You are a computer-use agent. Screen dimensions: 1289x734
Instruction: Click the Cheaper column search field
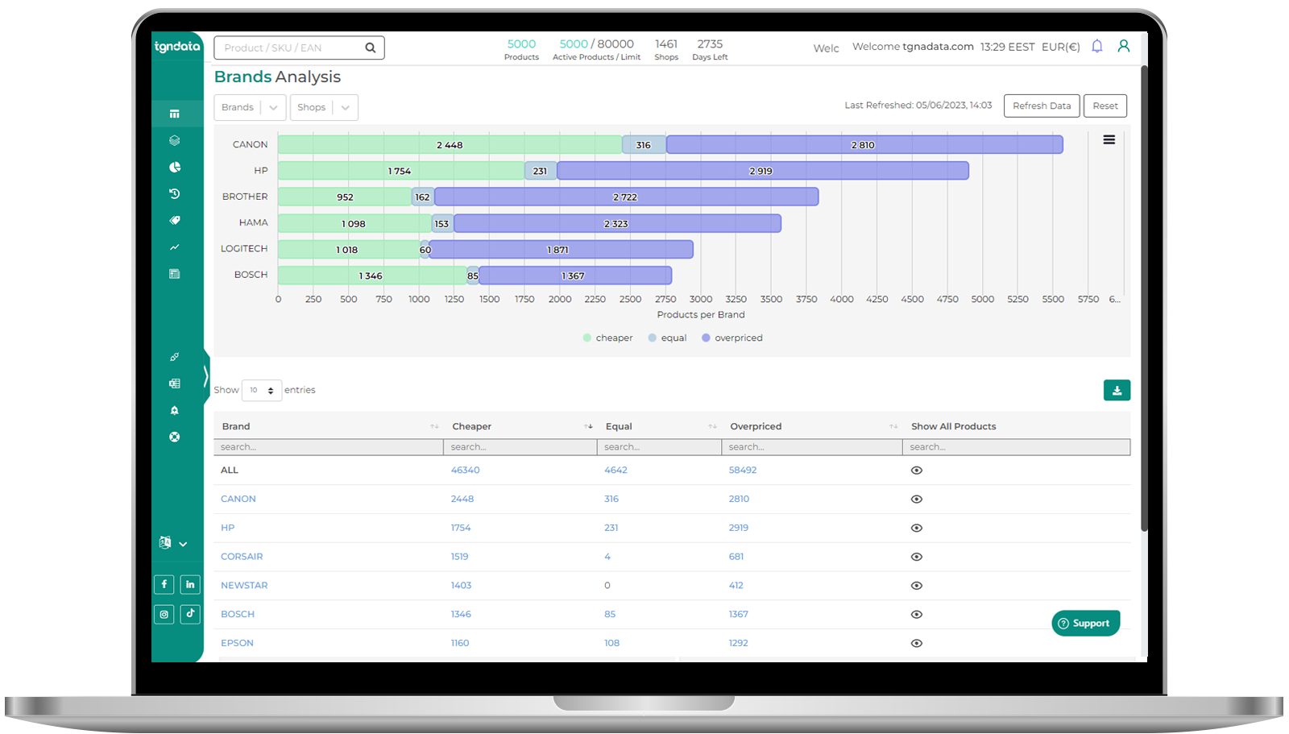[x=520, y=447]
